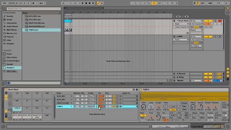Arm the 1 Drum Rack track for recording
The height and width of the screenshot is (130, 231).
(x=220, y=21)
